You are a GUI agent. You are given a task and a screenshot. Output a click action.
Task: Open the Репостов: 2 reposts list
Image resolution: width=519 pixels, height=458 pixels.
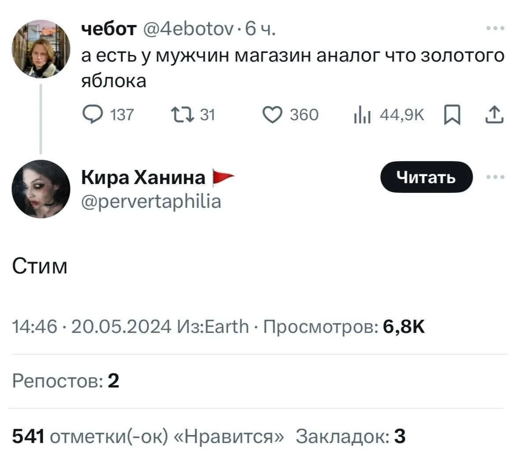pos(66,381)
